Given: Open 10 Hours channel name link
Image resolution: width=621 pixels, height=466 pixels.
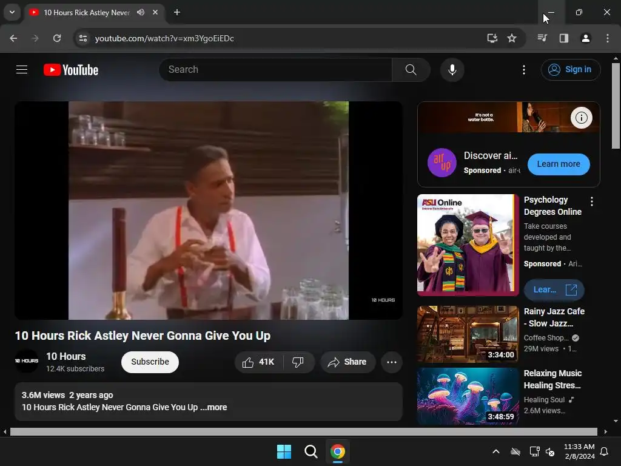Looking at the screenshot, I should [x=65, y=356].
